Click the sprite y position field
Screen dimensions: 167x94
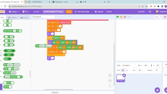[x=158, y=65]
